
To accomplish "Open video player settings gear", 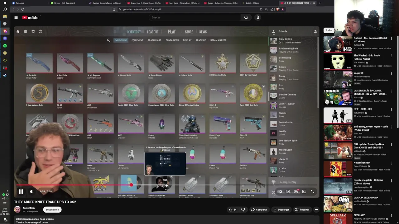I will pyautogui.click(x=296, y=192).
